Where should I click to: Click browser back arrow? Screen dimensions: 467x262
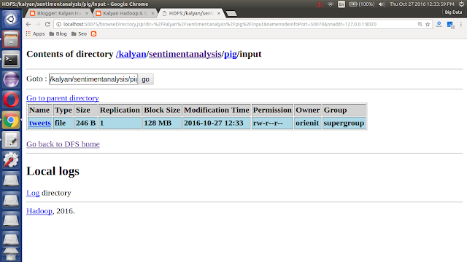pos(28,24)
